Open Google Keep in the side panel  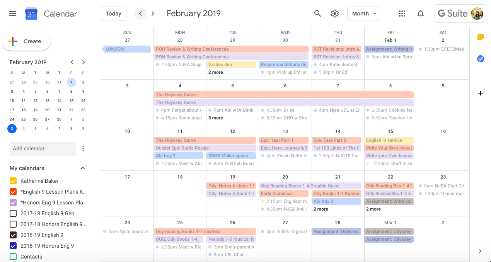click(481, 37)
